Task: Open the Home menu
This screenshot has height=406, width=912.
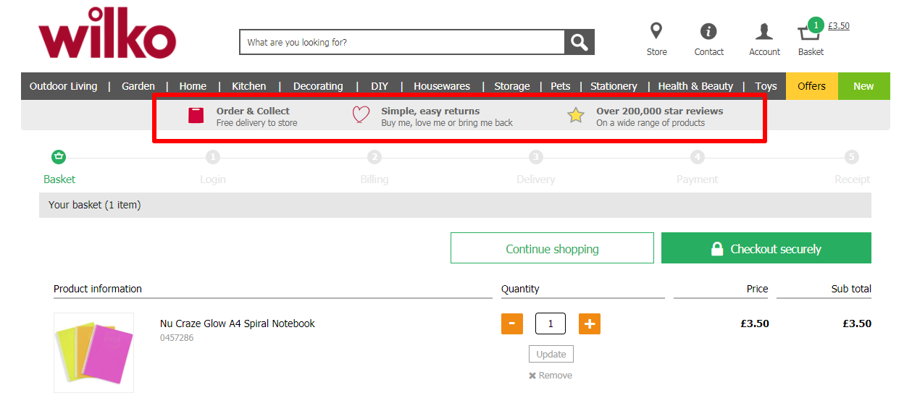Action: pos(193,86)
